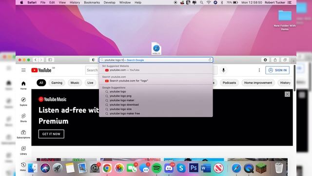Show the tab overview button
This screenshot has width=312, height=176.
(x=285, y=60)
